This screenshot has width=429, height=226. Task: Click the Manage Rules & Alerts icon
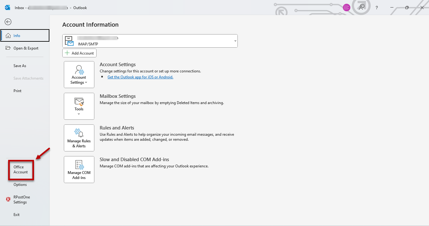point(79,133)
